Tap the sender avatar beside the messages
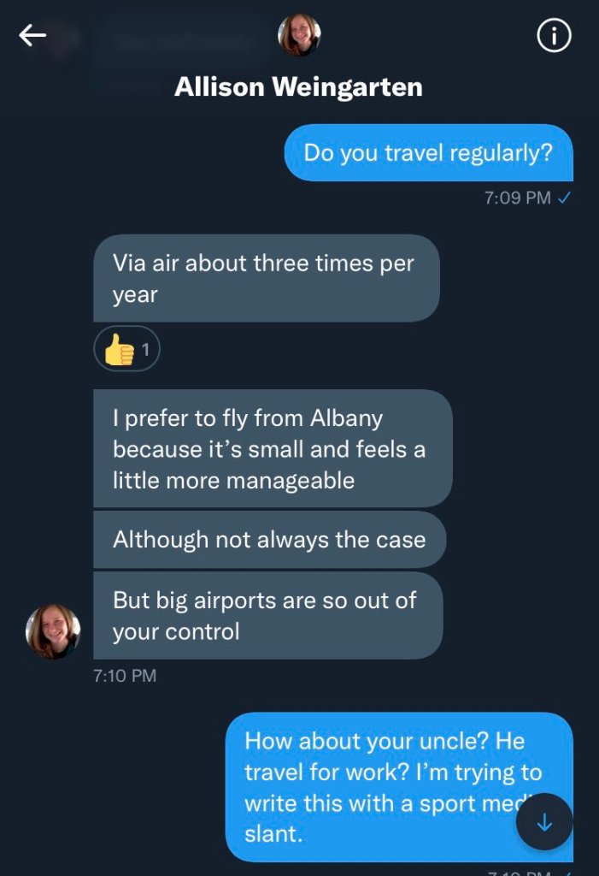 tap(53, 631)
